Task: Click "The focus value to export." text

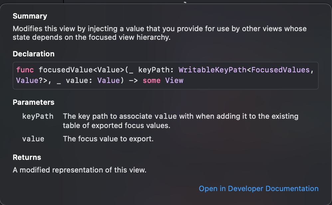Action: click(x=108, y=139)
